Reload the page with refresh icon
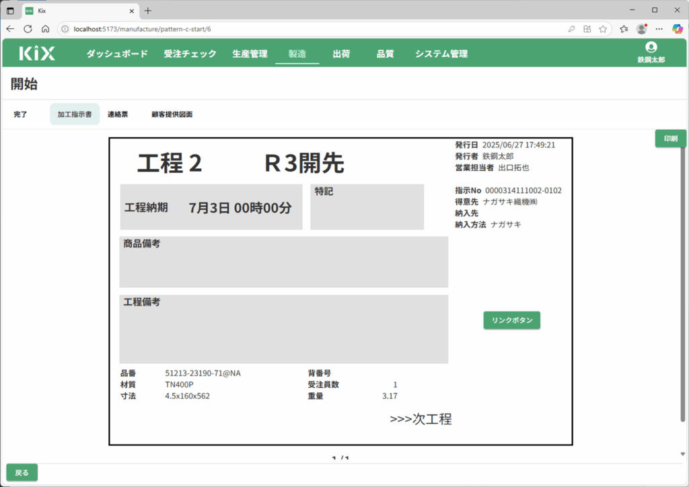Screen dimensions: 689x487 tap(28, 29)
